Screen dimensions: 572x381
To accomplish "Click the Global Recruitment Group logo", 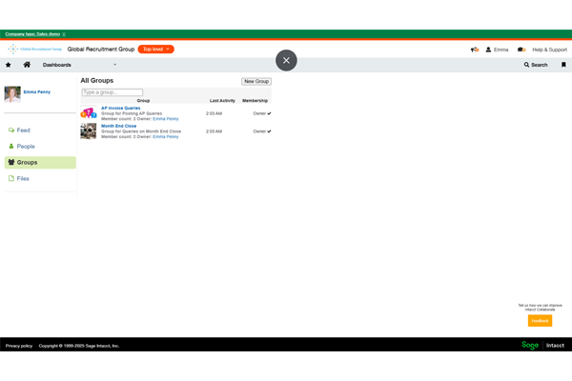I will point(34,49).
